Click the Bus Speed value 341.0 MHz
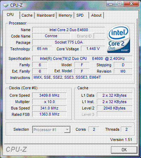141x158 pixels. click(49, 108)
